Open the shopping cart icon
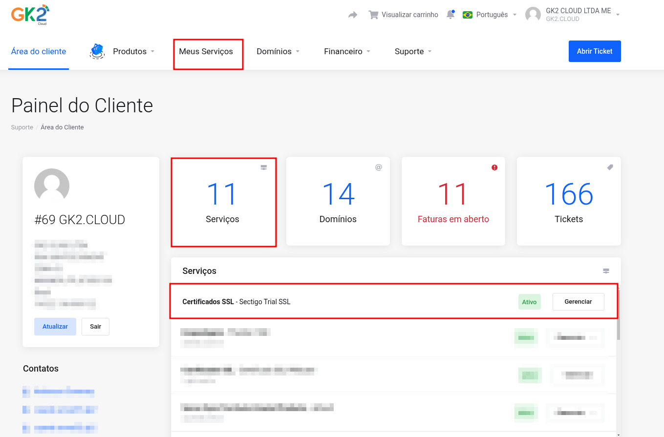This screenshot has width=664, height=437. click(373, 15)
